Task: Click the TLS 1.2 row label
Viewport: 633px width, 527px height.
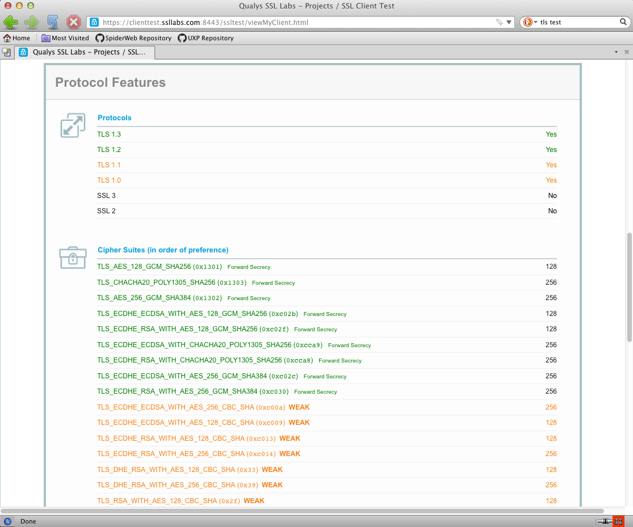Action: [108, 150]
